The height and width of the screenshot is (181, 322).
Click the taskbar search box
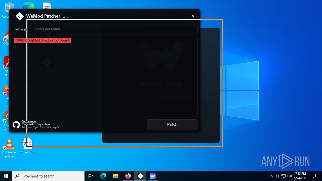pos(48,176)
